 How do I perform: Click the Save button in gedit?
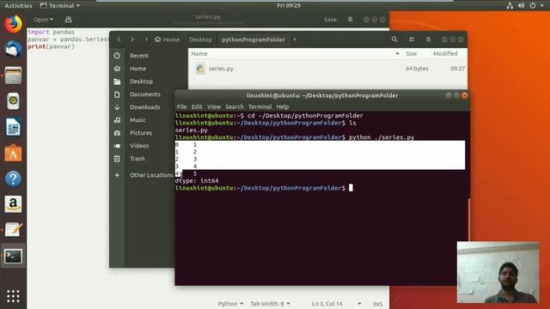[330, 20]
